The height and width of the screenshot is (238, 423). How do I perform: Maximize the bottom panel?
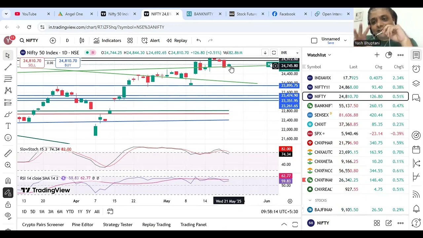(x=295, y=224)
